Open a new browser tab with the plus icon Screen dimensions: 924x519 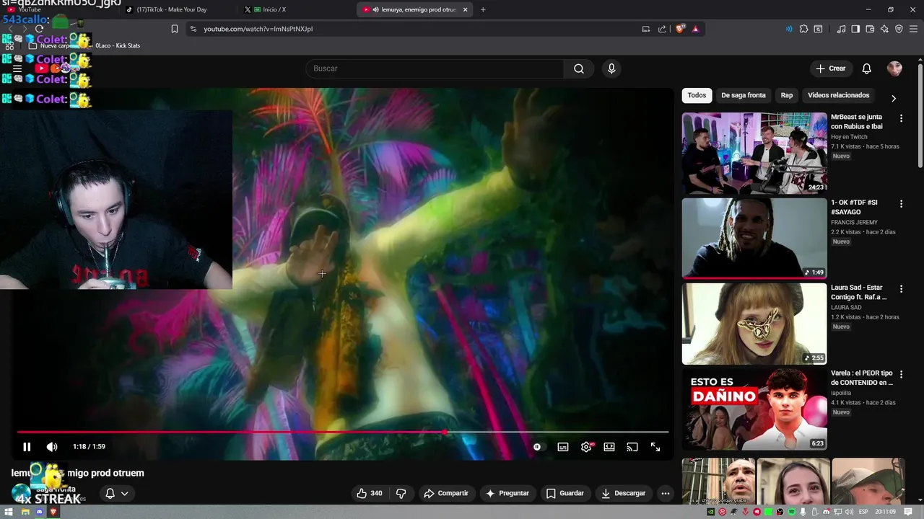coord(483,9)
